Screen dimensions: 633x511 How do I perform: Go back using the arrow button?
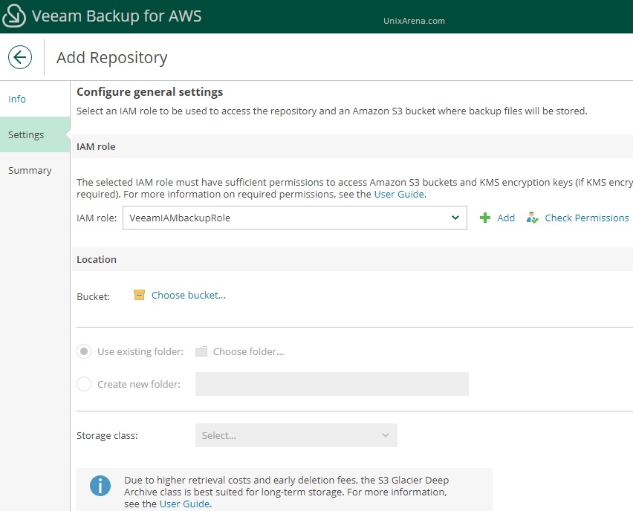(x=20, y=57)
